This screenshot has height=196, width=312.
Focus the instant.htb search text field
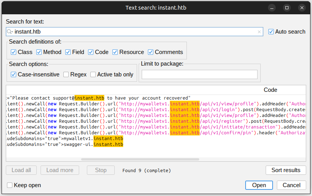click(x=135, y=32)
